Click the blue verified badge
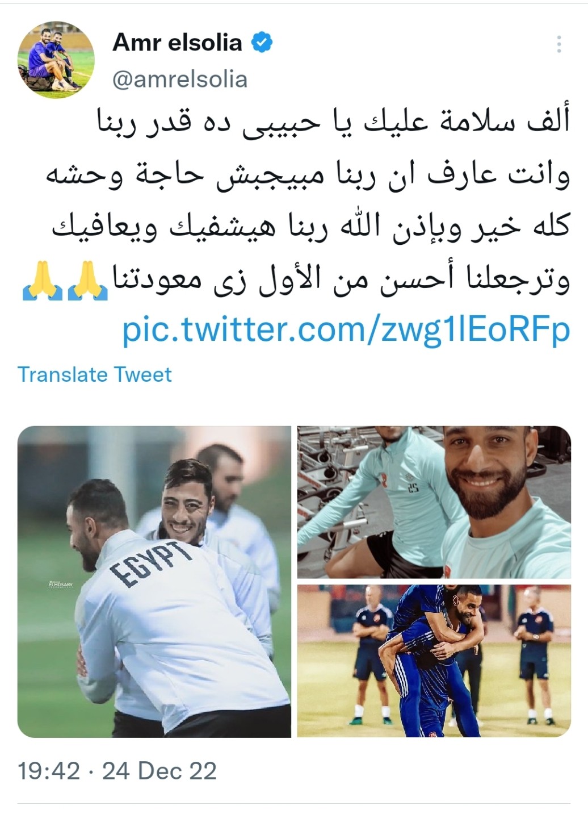Viewport: 588px width, 818px height. pos(262,43)
